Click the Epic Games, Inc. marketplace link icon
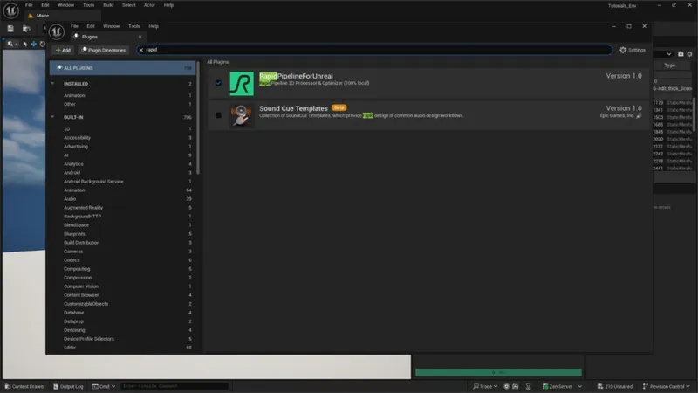This screenshot has height=393, width=698. tap(639, 116)
